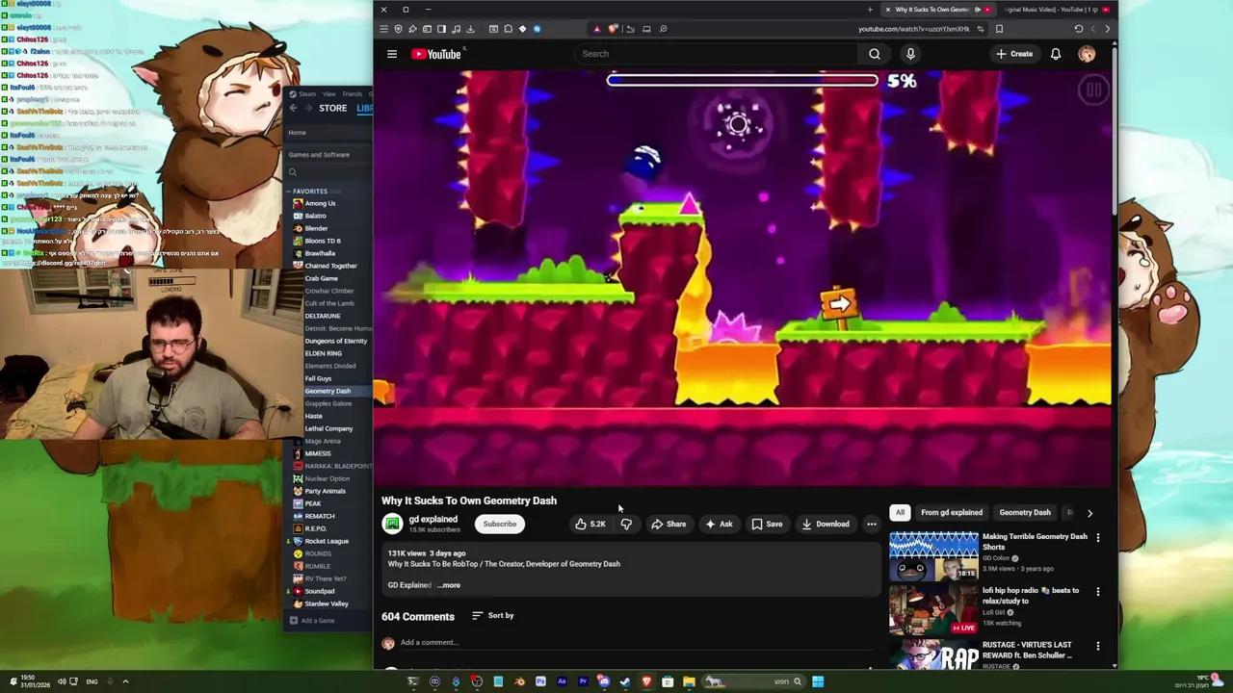Open Making Terrible Geometry Dash Shorts thumbnail
The image size is (1233, 693).
pos(933,556)
